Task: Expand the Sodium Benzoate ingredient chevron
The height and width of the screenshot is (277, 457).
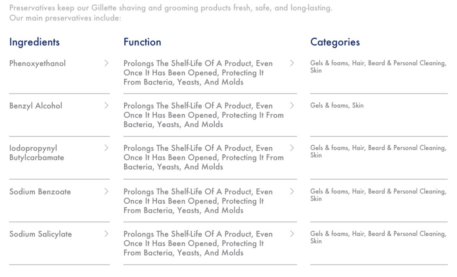Action: coord(106,191)
